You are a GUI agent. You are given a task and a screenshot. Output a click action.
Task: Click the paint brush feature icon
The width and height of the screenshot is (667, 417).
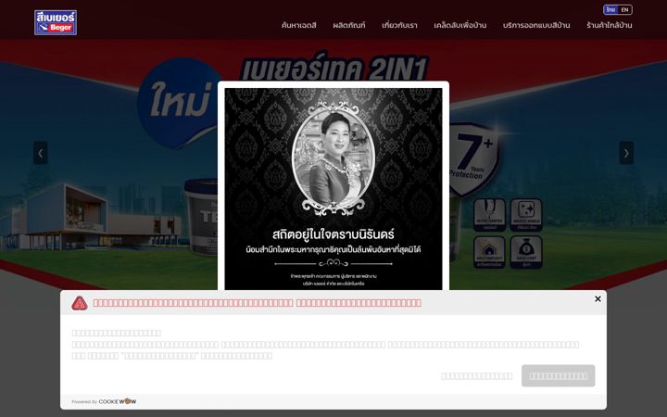pyautogui.click(x=490, y=215)
